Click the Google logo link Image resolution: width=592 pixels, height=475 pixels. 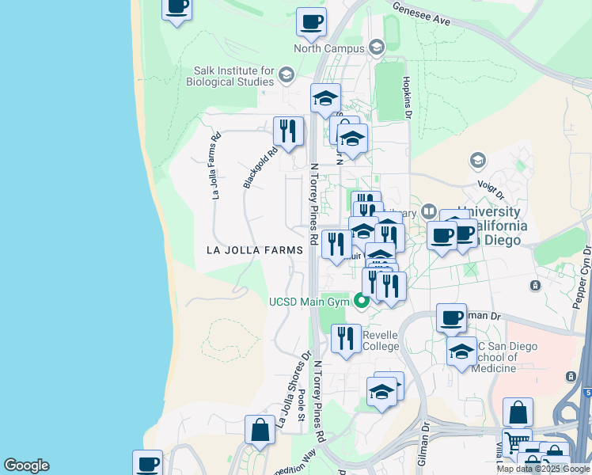tap(26, 465)
